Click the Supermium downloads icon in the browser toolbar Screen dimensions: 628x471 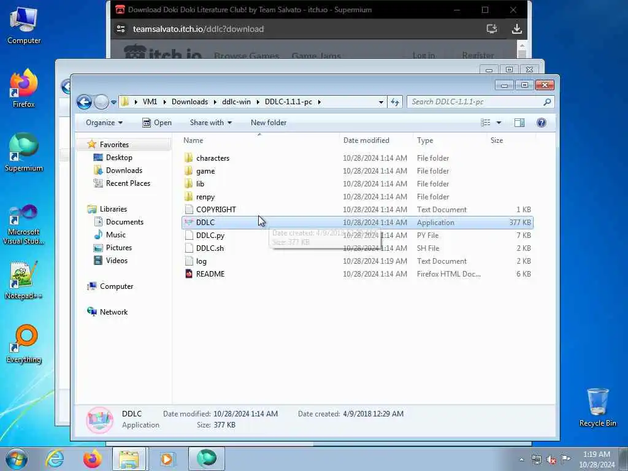[x=516, y=29]
